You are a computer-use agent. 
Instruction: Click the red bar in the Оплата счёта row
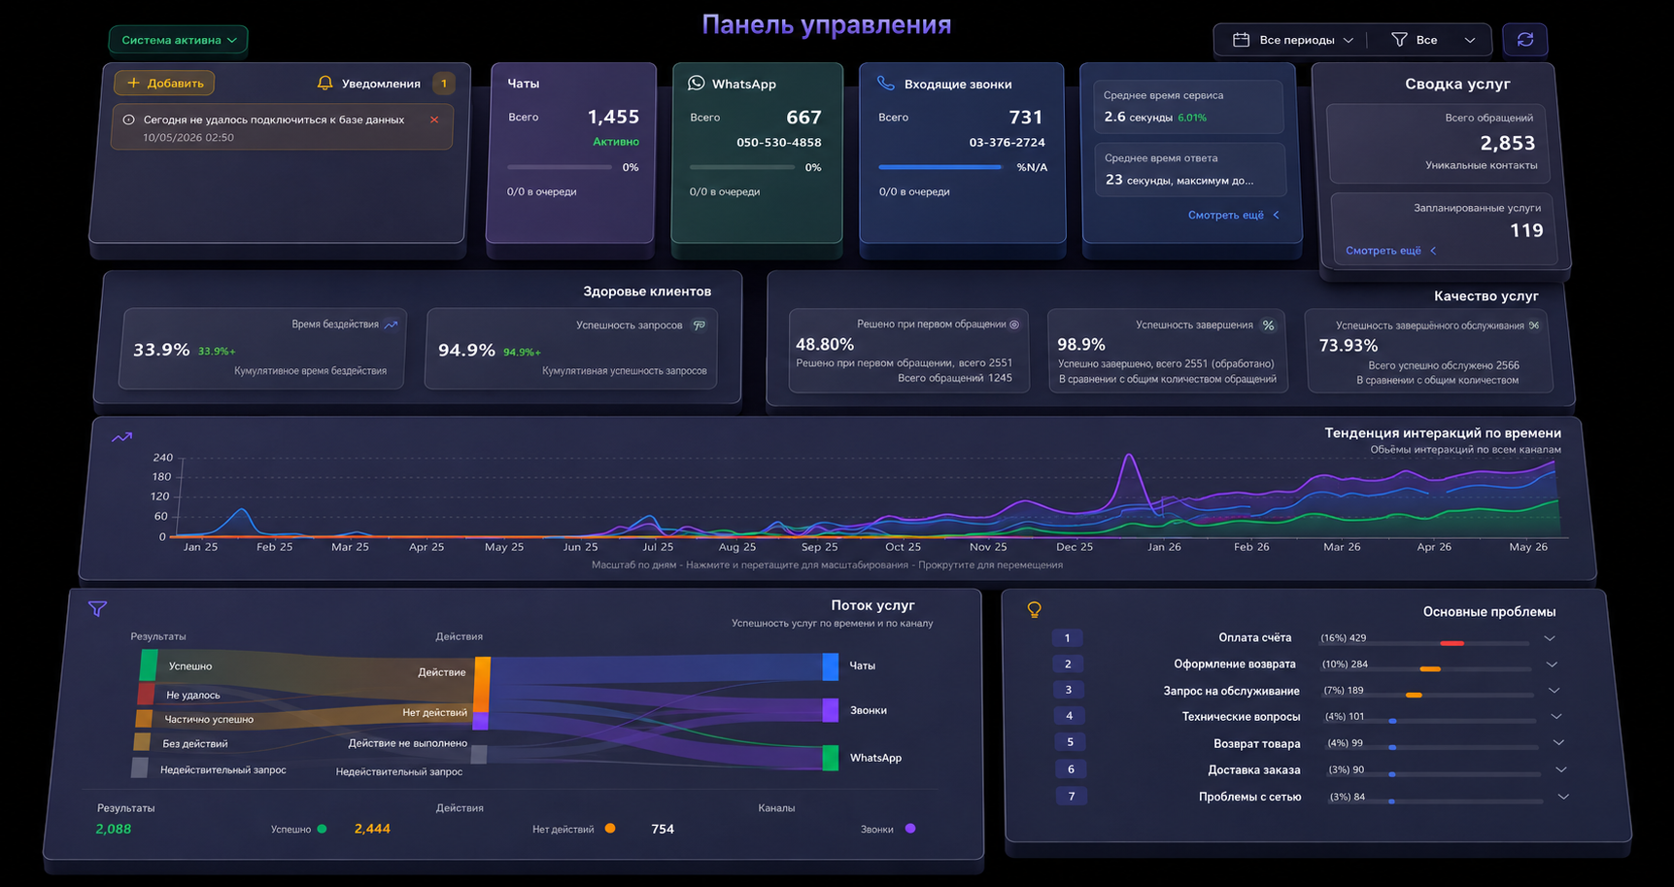click(1452, 643)
